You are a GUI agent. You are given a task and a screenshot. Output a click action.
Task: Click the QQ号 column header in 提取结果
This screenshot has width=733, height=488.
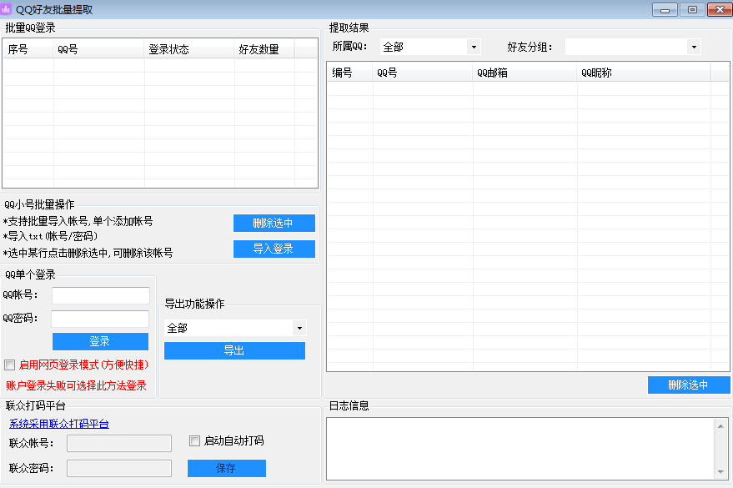click(x=423, y=73)
